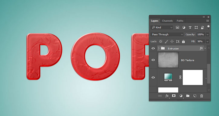Click the Fill 38% field
Image resolution: width=219 pixels, height=116 pixels.
point(201,41)
